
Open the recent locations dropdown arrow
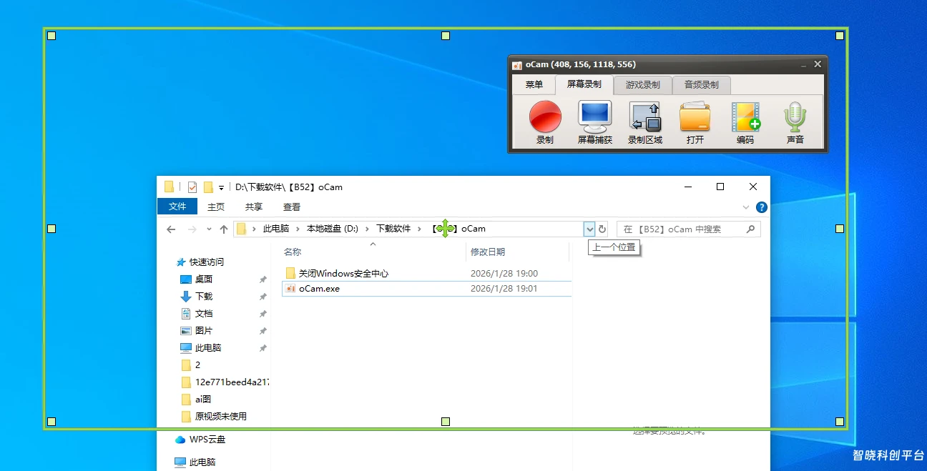coord(209,229)
